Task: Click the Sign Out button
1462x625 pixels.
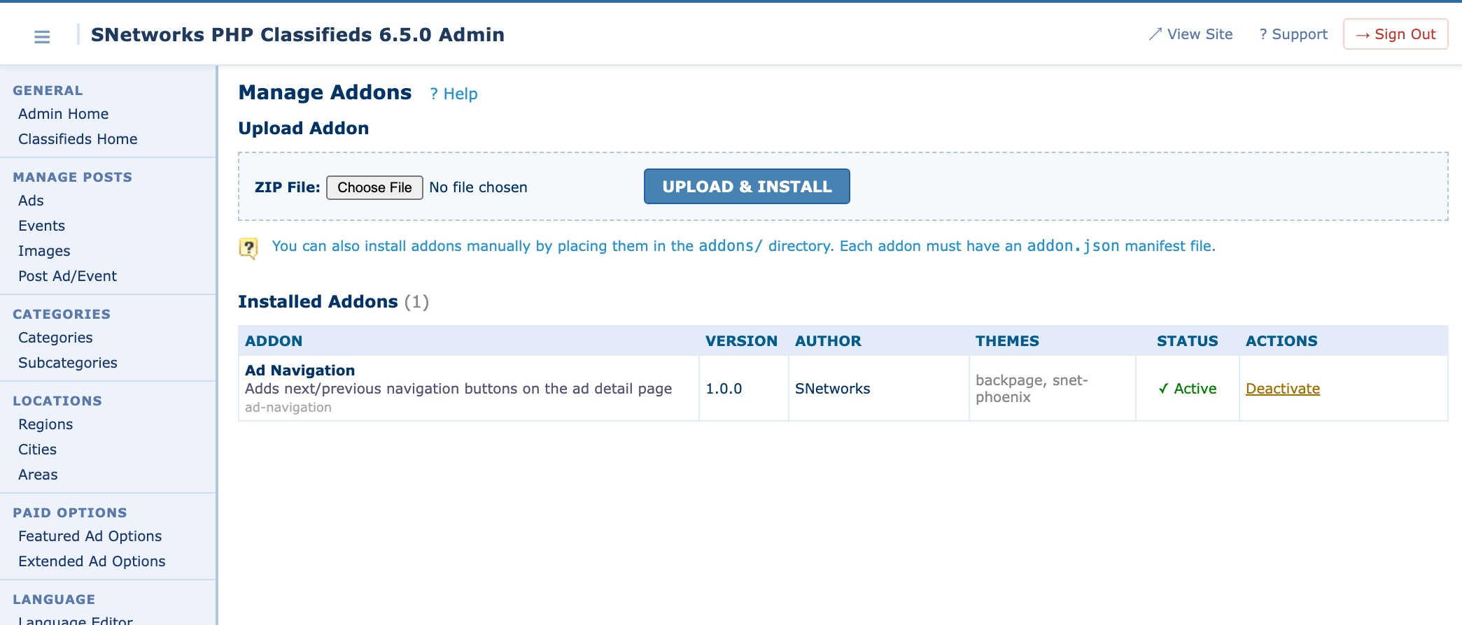Action: [1396, 34]
